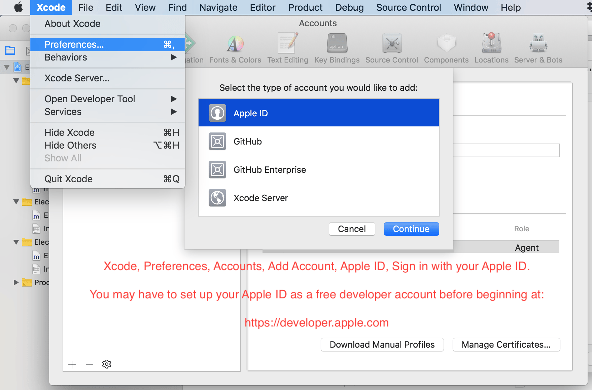Open the Find menu
This screenshot has height=390, width=592.
(177, 7)
